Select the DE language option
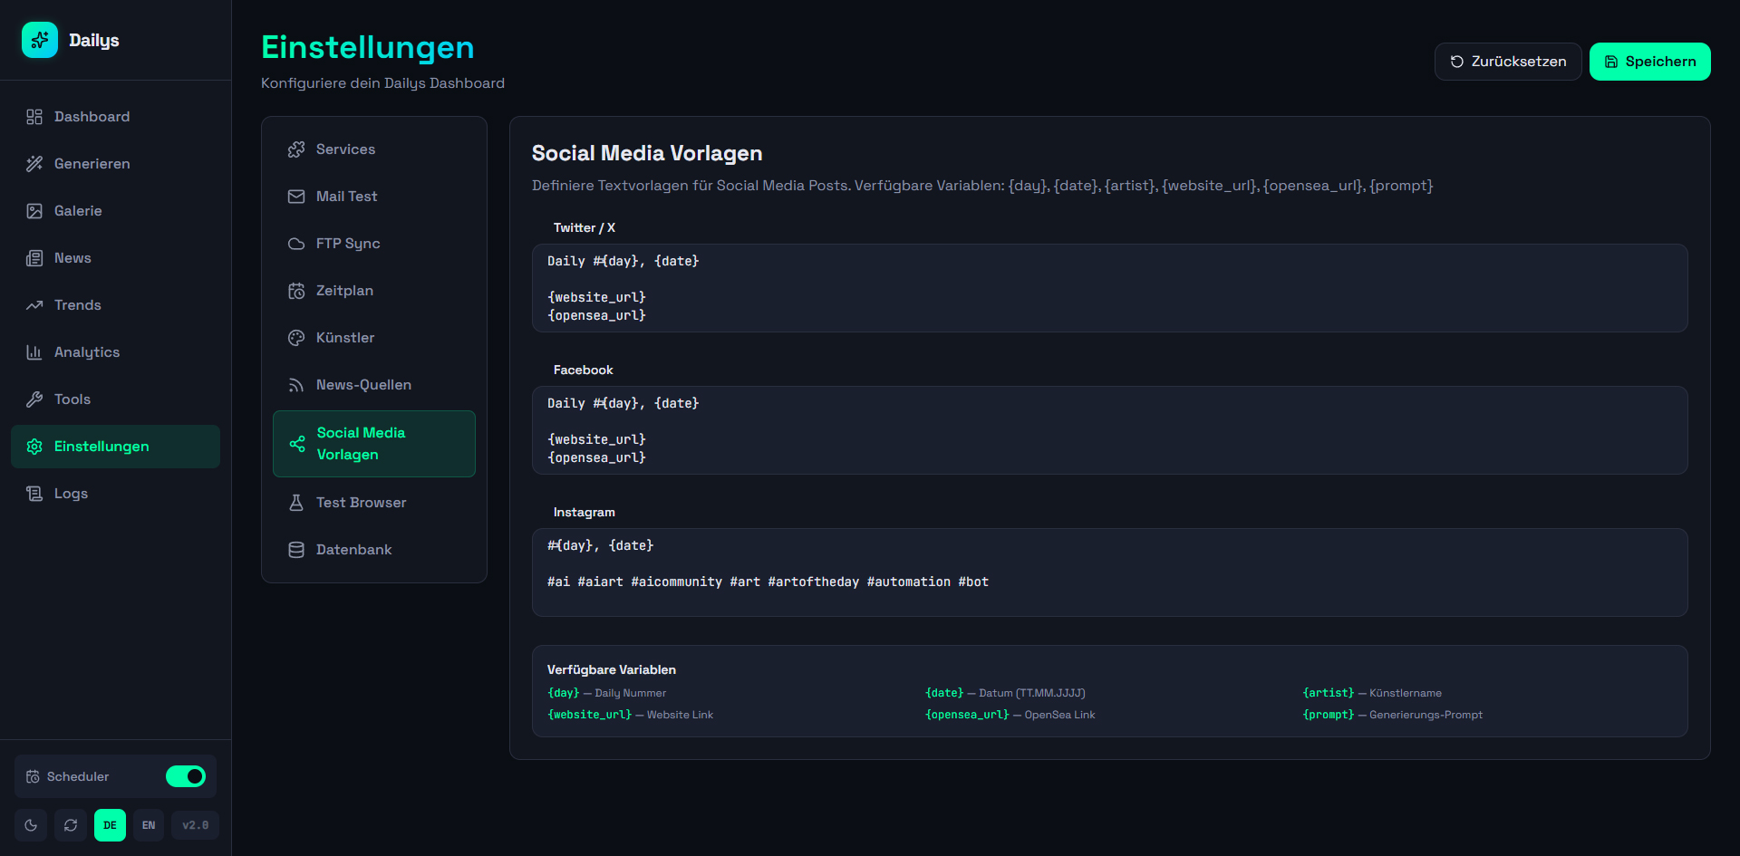Screen dimensions: 1740x856 [110, 825]
